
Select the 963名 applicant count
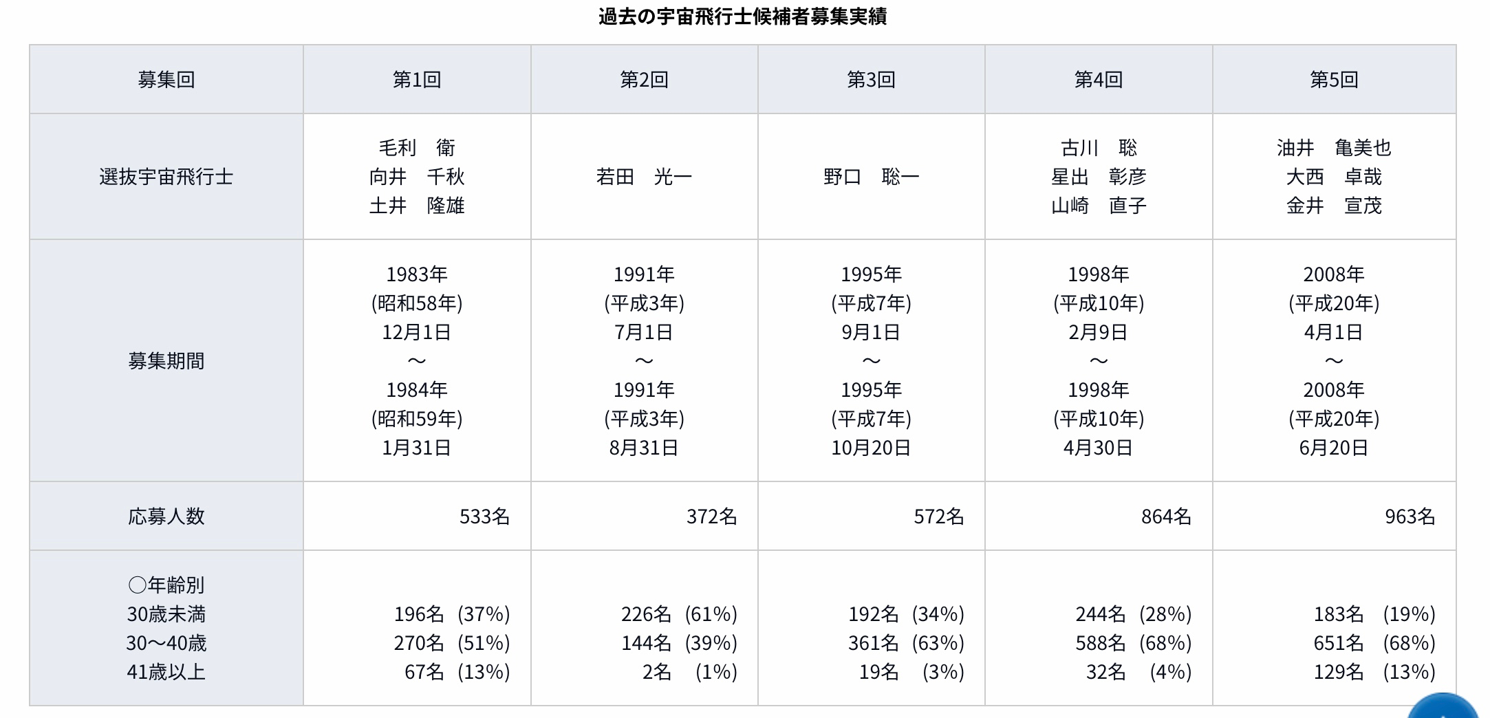(x=1410, y=516)
